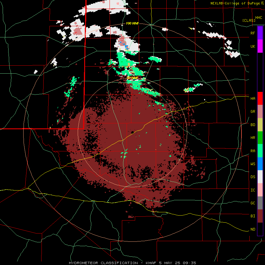Select the GC gray legend swatch
Screen dimensions: 265x265
coord(260,203)
